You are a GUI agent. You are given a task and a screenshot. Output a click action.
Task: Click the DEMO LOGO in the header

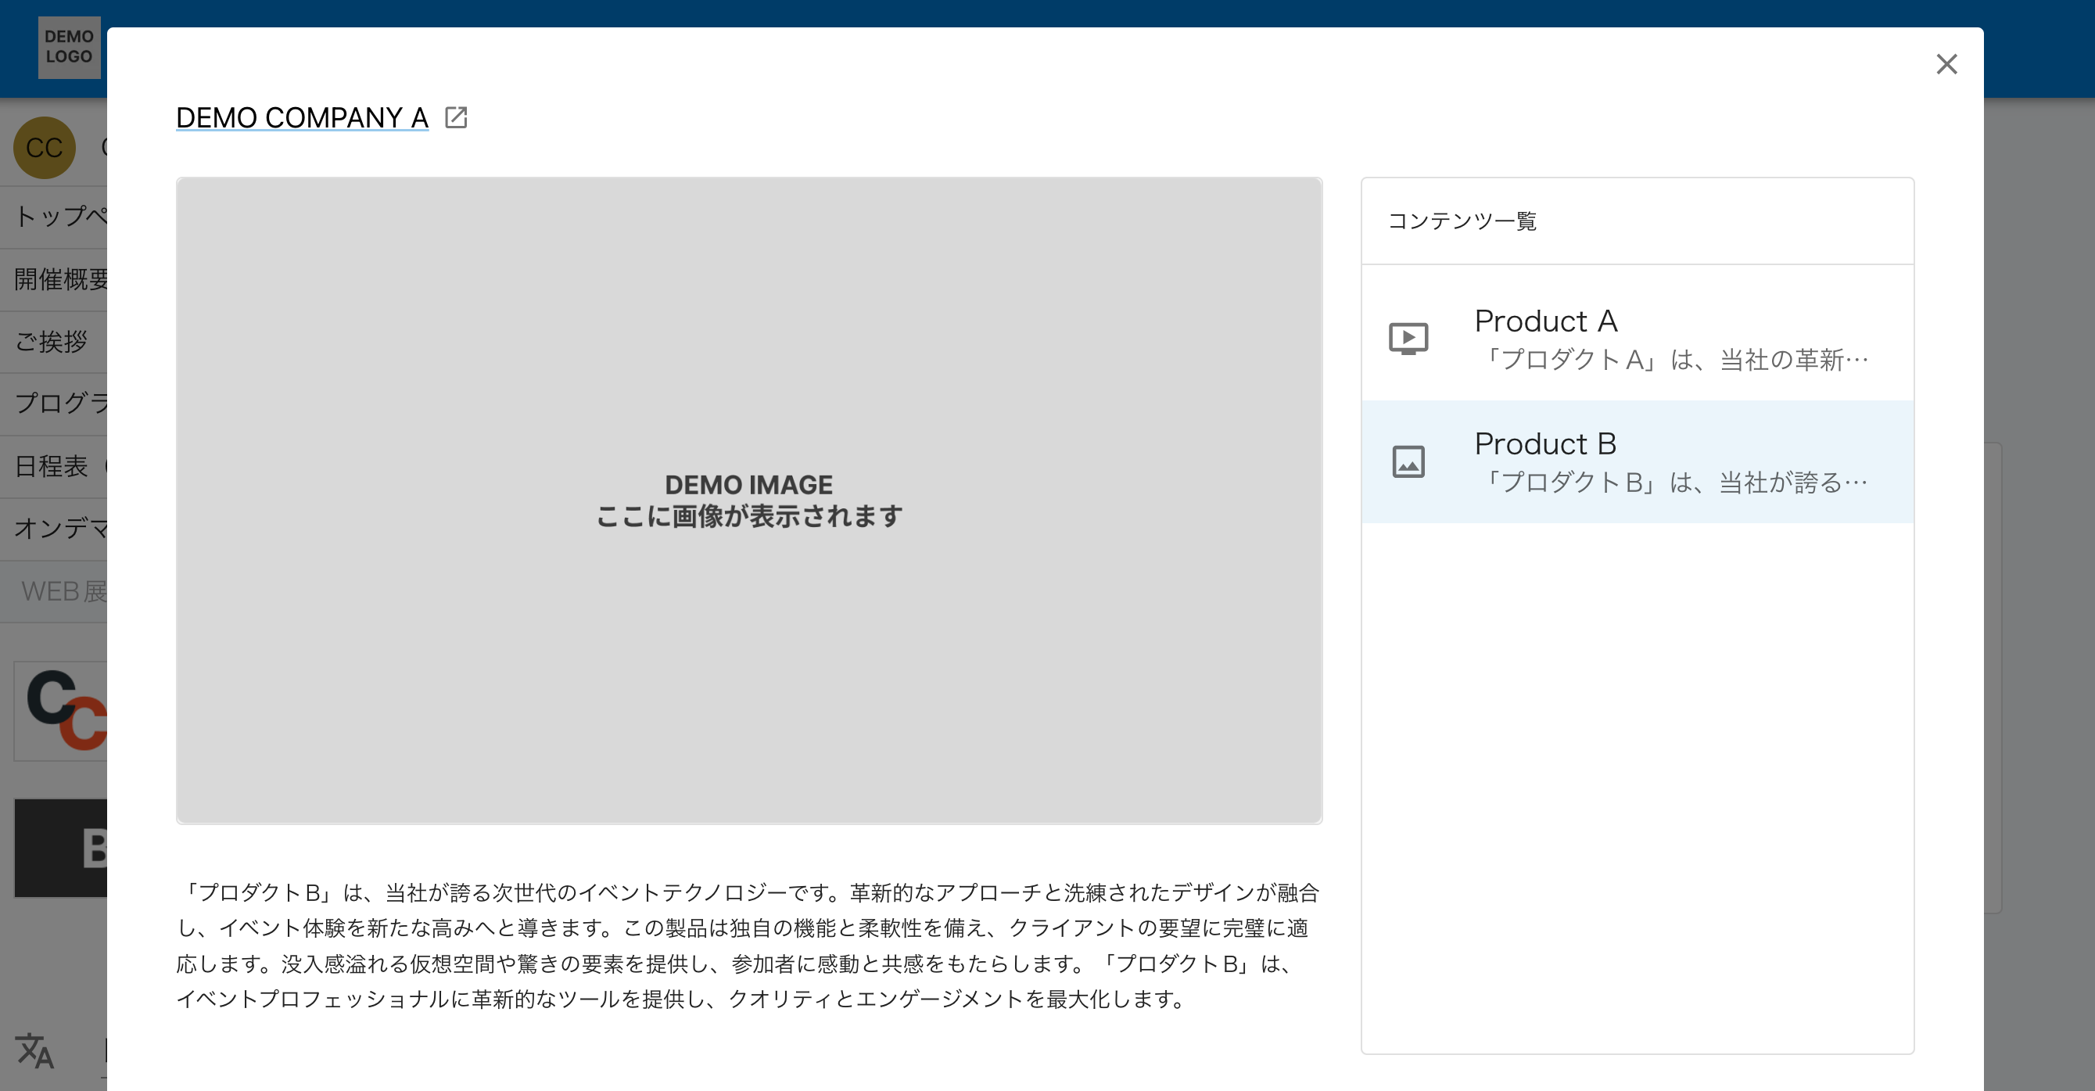69,47
